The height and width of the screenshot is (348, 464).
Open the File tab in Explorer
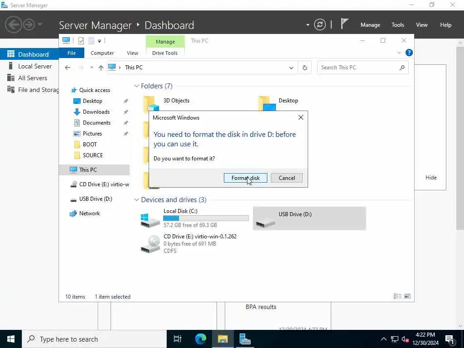[72, 53]
